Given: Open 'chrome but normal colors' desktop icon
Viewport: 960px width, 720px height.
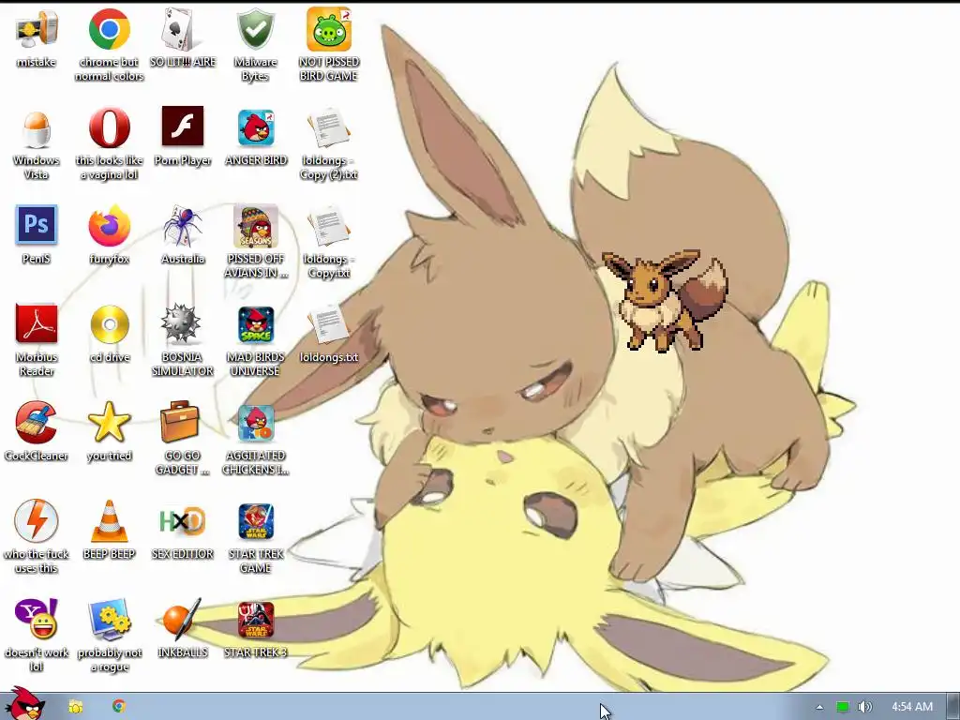Looking at the screenshot, I should tap(109, 29).
